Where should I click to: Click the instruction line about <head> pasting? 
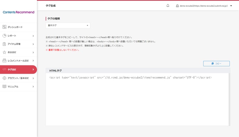89,37
